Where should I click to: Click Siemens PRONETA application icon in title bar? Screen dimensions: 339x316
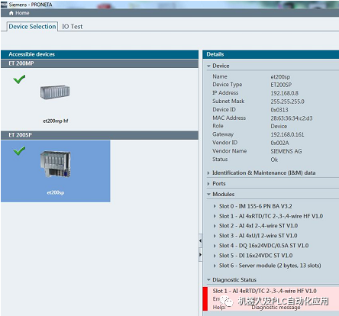click(x=4, y=5)
